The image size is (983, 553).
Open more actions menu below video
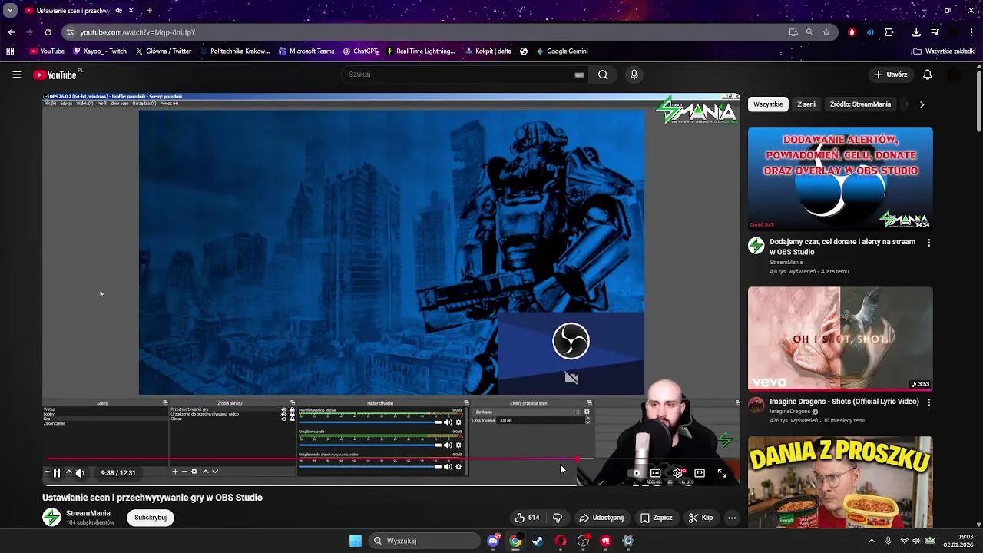732,518
